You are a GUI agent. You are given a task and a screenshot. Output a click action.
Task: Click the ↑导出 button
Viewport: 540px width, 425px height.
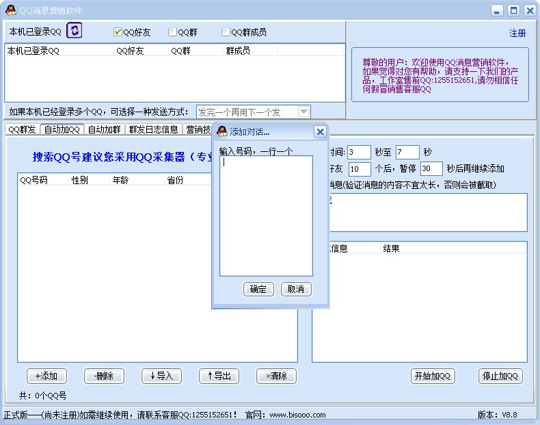pyautogui.click(x=219, y=376)
